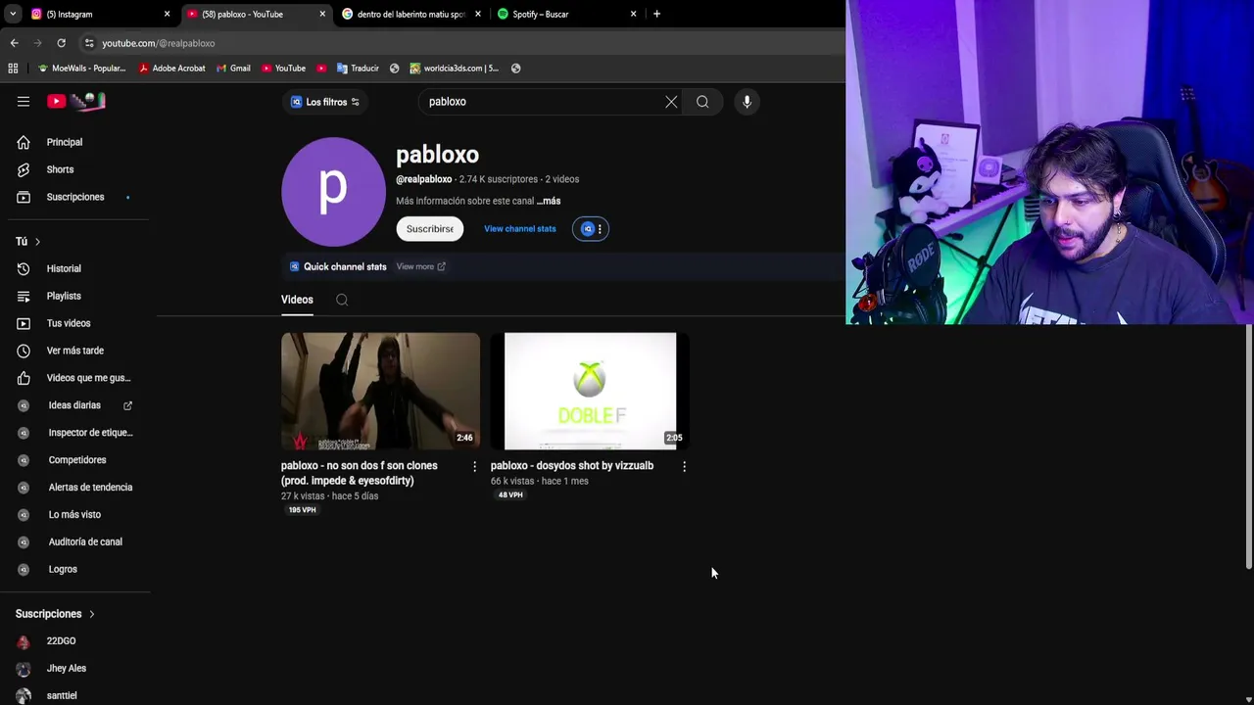Open Competidores in sidebar

[x=75, y=460]
